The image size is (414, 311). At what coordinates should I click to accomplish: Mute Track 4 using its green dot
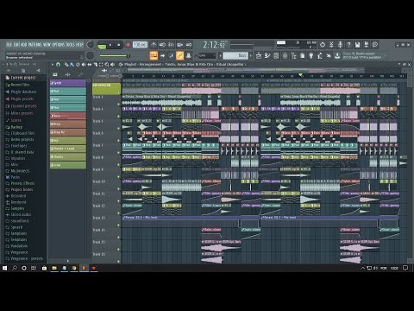coord(118,116)
